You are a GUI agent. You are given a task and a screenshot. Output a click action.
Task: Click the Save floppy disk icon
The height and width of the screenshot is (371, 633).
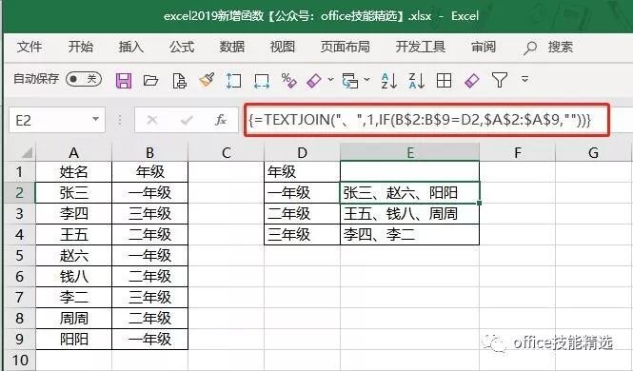[124, 80]
